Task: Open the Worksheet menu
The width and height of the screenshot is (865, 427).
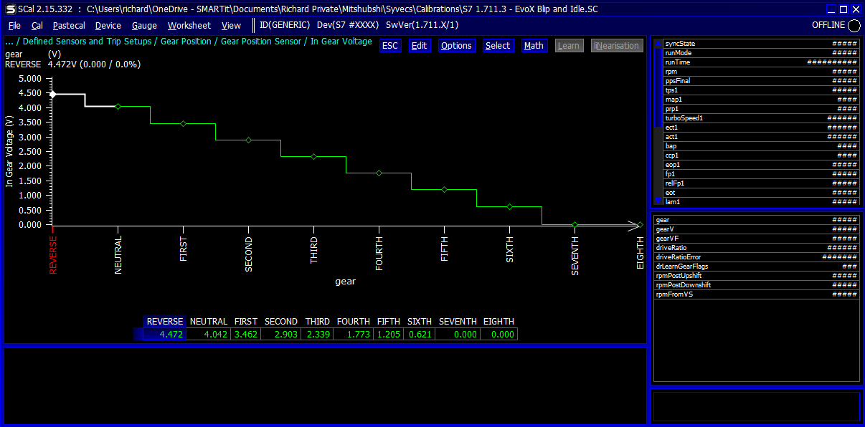Action: click(x=189, y=25)
